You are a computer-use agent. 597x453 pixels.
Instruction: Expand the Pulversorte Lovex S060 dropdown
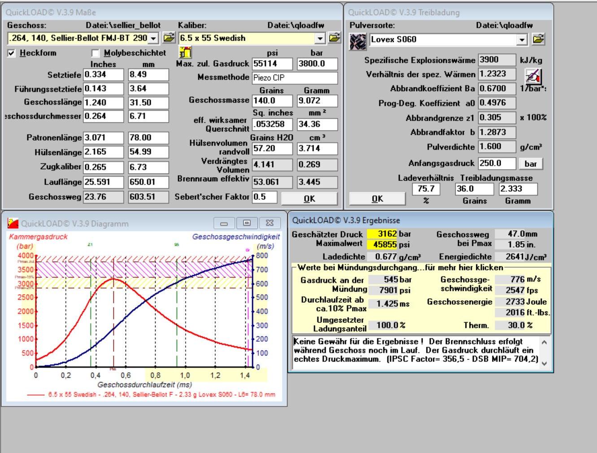[522, 40]
